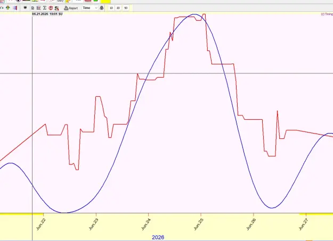Click the yellow square in top toolbar
Image resolution: width=333 pixels, height=241 pixels.
pyautogui.click(x=105, y=2)
